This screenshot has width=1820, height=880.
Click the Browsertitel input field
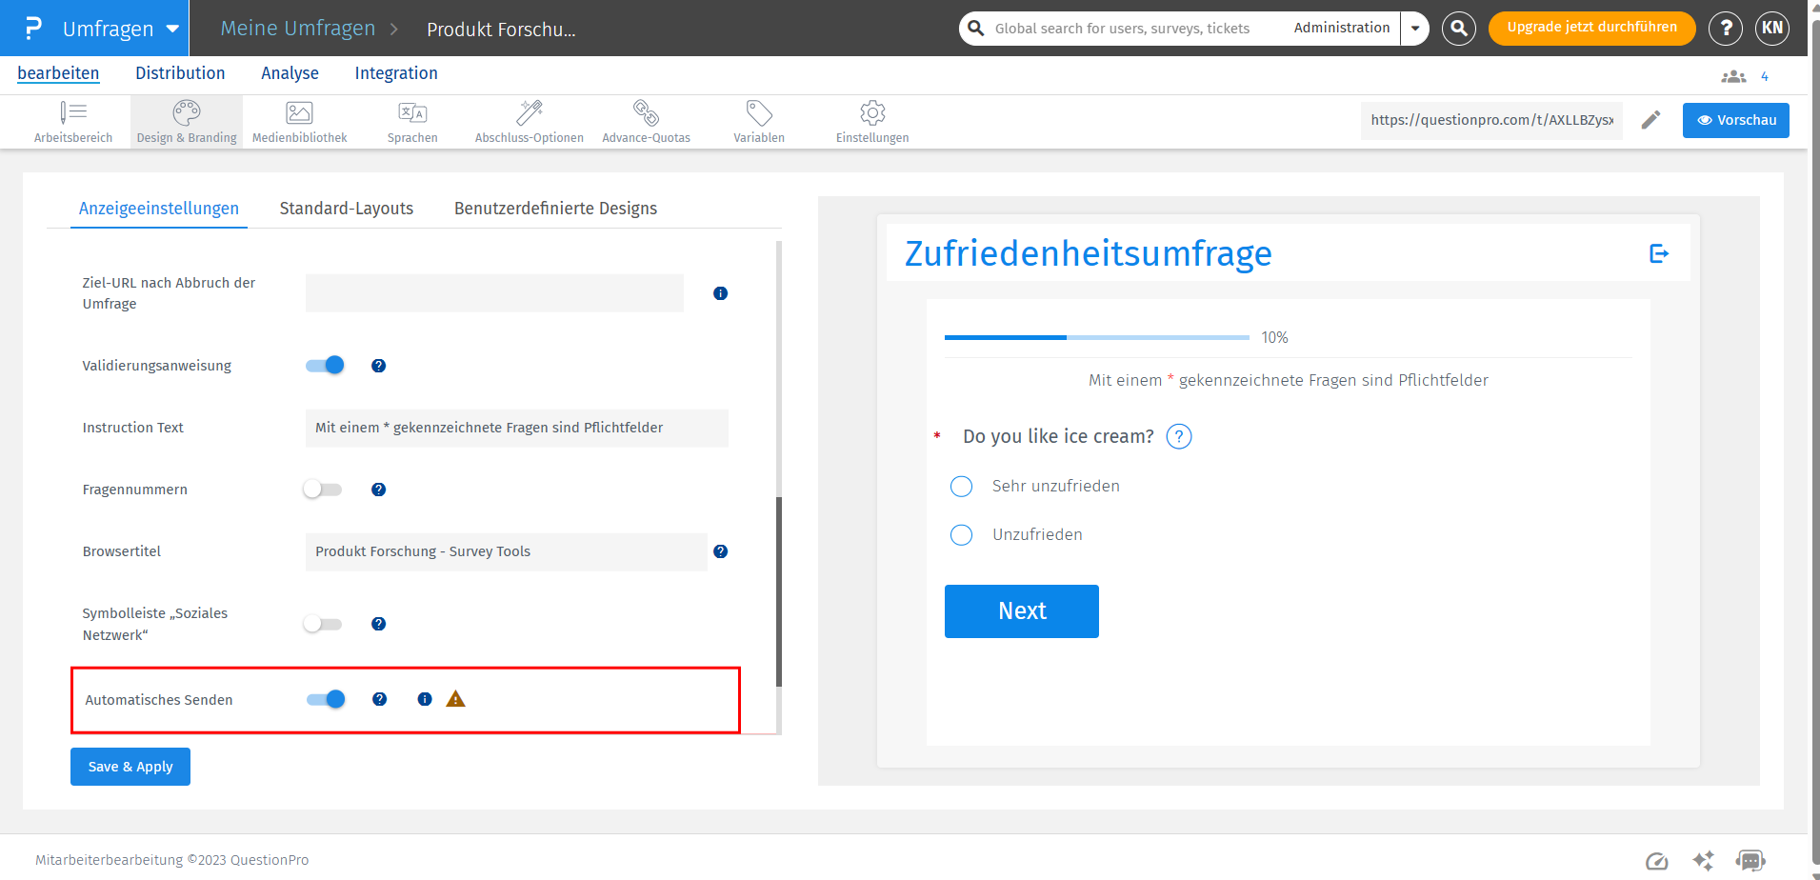(x=506, y=551)
